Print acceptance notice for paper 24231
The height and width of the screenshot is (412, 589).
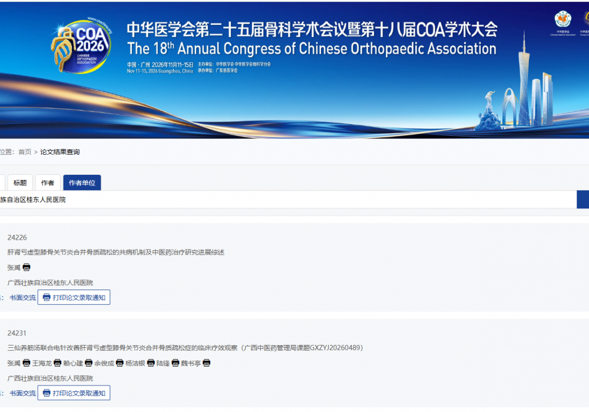click(74, 393)
